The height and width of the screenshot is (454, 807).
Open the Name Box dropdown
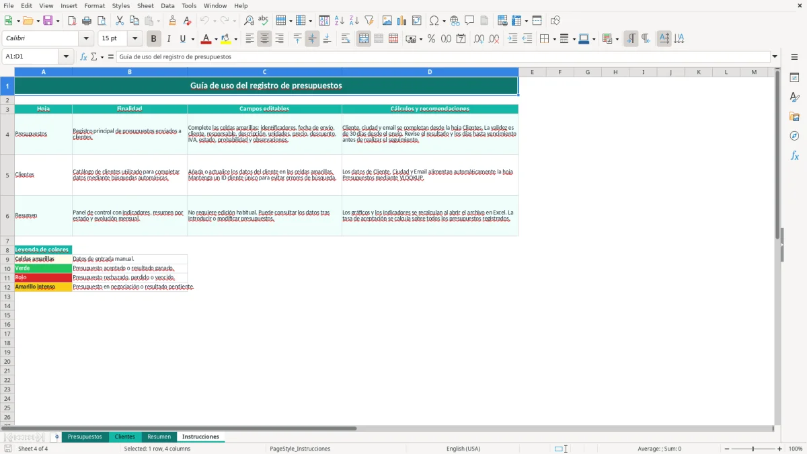click(x=67, y=57)
